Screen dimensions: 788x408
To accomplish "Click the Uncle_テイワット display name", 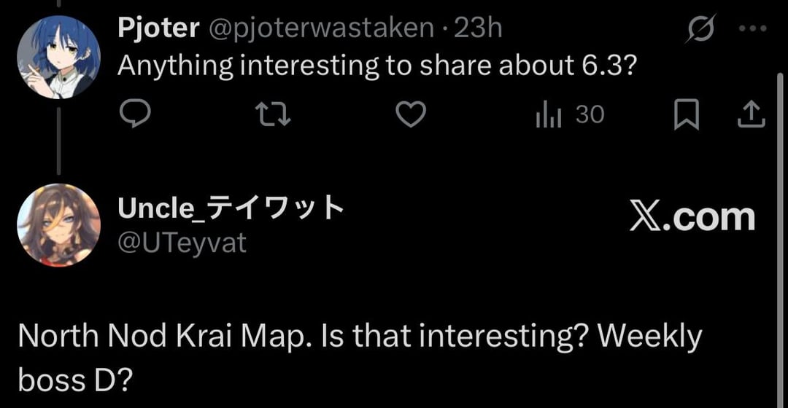I will click(230, 208).
